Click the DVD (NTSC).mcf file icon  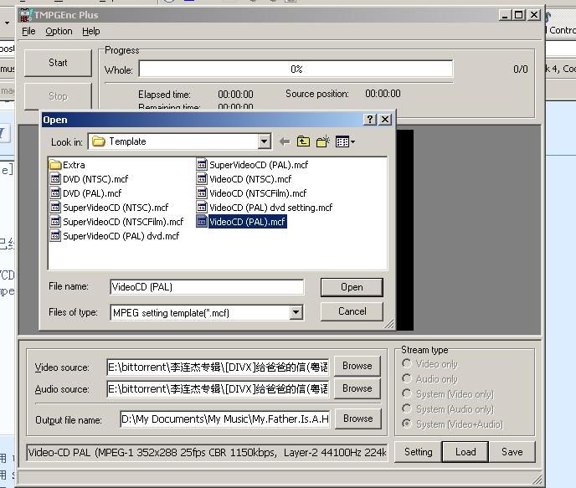(x=55, y=179)
